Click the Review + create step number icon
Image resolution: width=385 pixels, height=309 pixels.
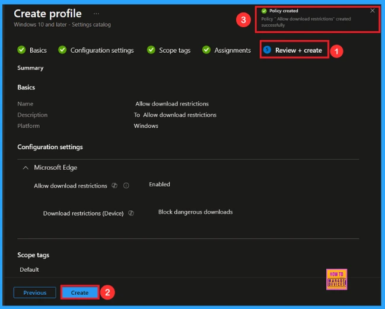[267, 50]
